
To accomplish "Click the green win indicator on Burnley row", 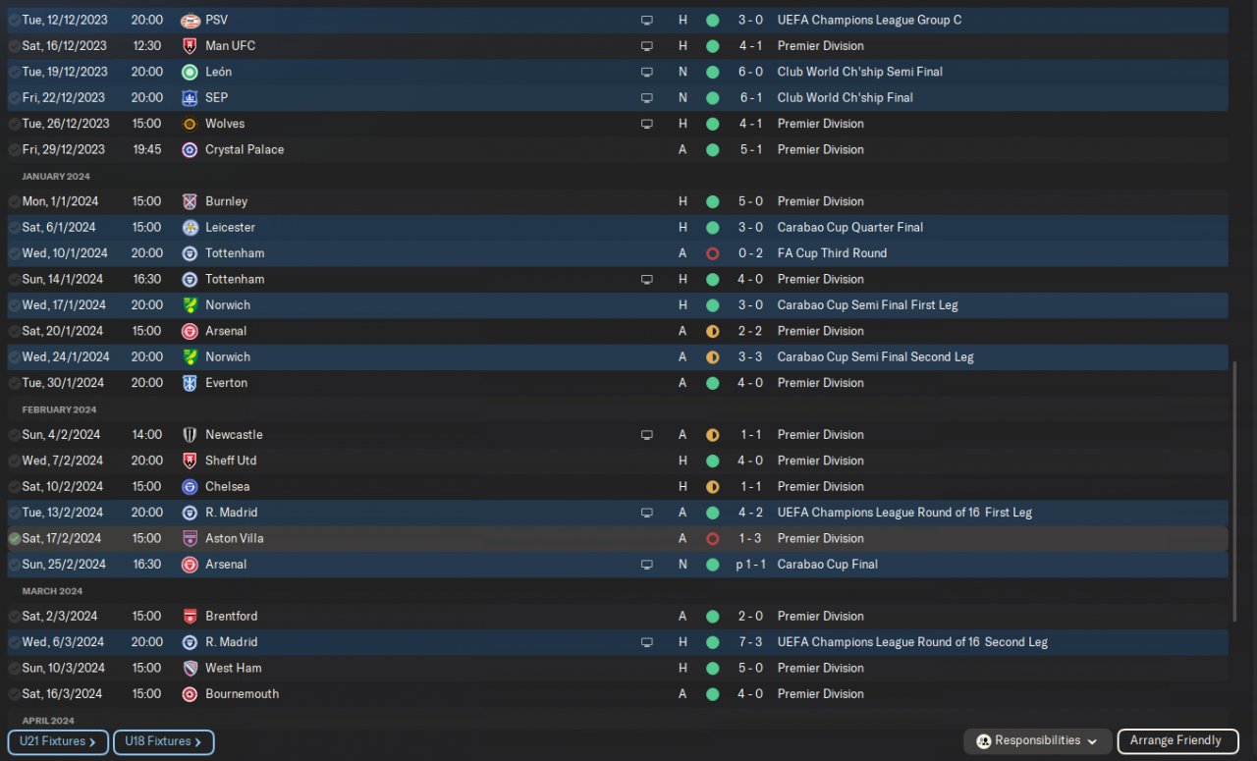I will (x=712, y=201).
